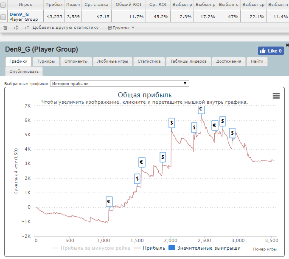Sort by the Прибыл column header
The image size is (289, 259).
pyautogui.click(x=54, y=5)
